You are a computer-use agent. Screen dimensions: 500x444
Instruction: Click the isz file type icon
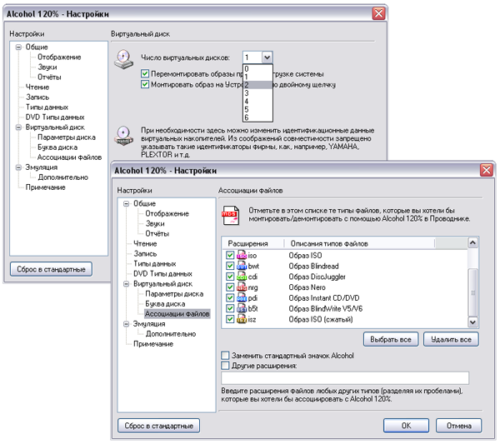click(x=242, y=319)
